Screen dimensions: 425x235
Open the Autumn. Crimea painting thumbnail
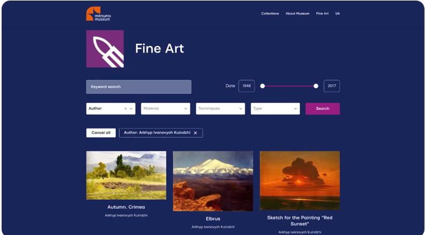126,175
